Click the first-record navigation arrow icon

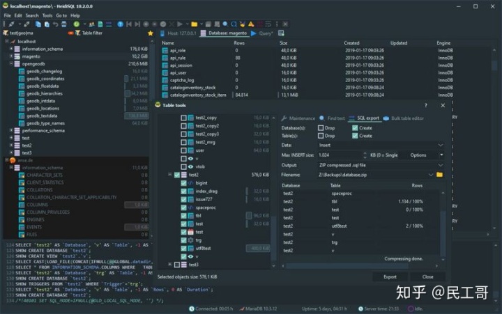coord(129,24)
